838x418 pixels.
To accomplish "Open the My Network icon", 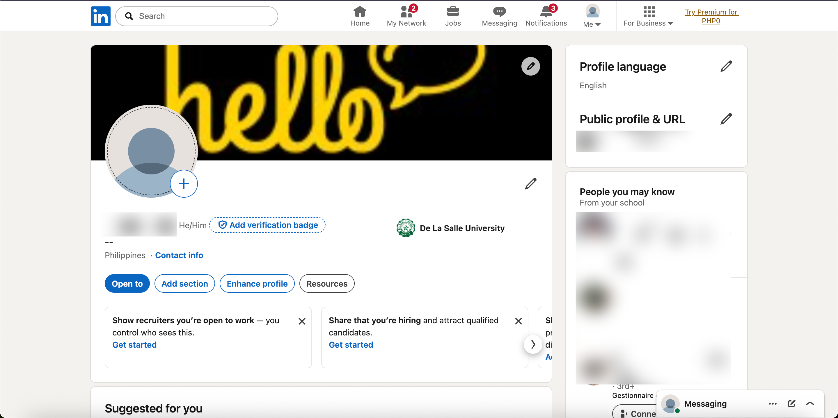I will 406,16.
